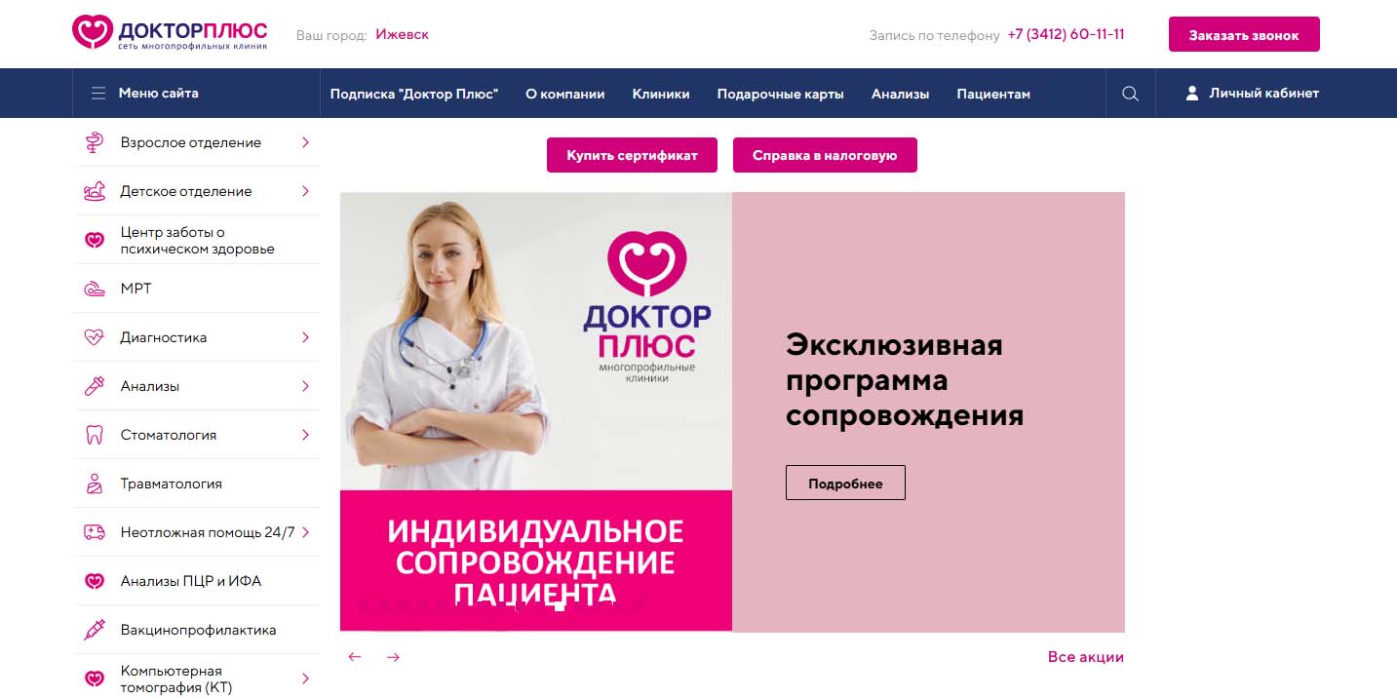Change city by clicking Ижевск
Viewport: 1397px width, 698px height.
tap(402, 34)
